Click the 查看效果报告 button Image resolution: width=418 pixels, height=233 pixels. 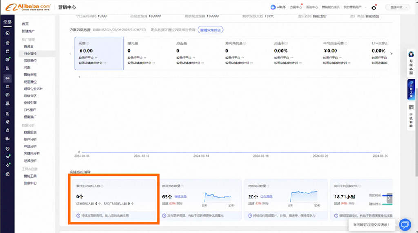click(x=210, y=30)
